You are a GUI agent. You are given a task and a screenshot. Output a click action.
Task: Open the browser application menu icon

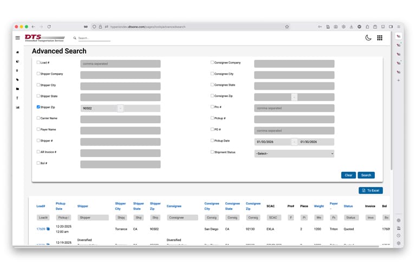pyautogui.click(x=399, y=27)
